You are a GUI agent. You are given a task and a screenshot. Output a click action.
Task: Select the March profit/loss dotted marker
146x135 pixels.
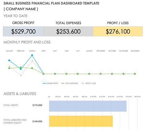tap(32, 61)
